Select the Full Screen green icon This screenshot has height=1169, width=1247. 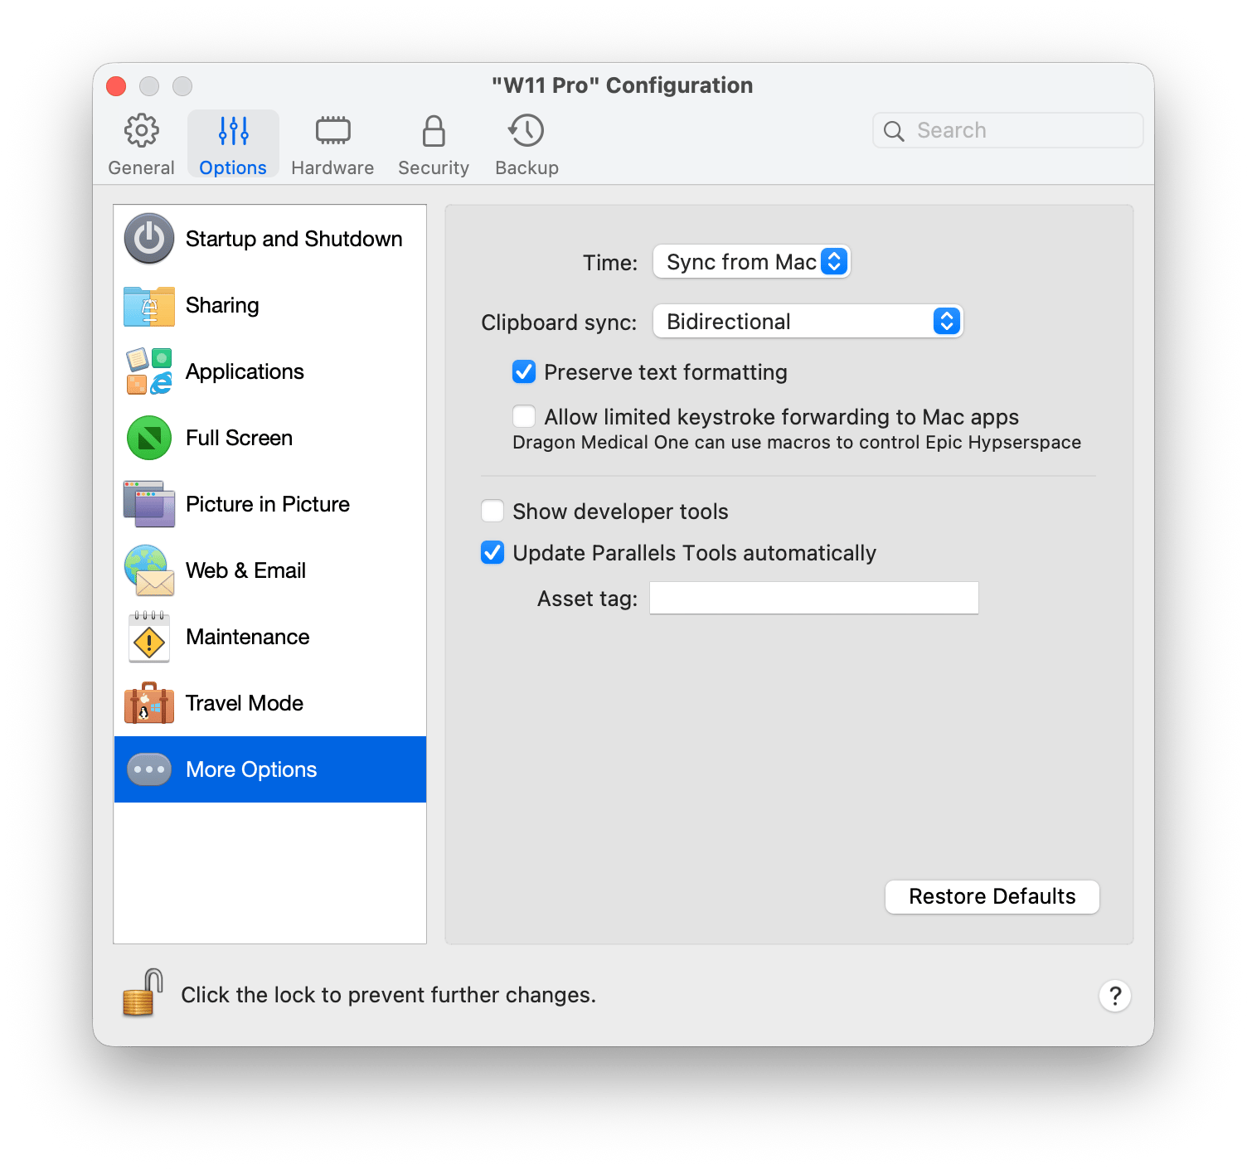point(149,438)
